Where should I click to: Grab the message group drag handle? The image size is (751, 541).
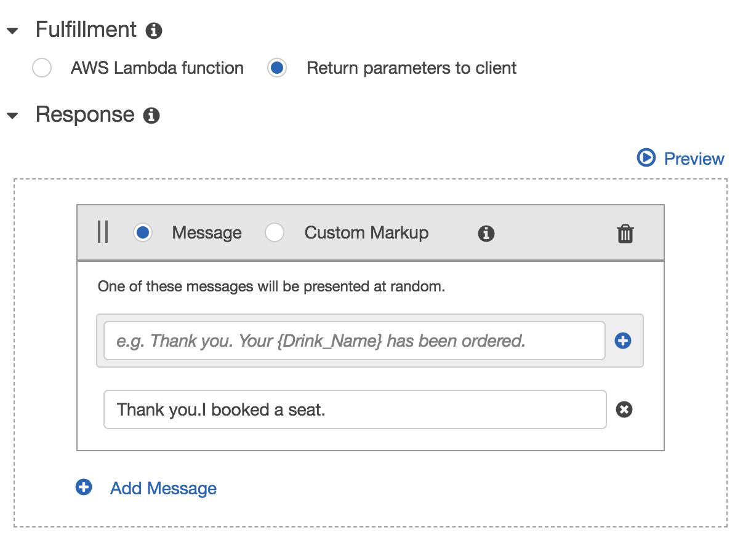point(103,232)
